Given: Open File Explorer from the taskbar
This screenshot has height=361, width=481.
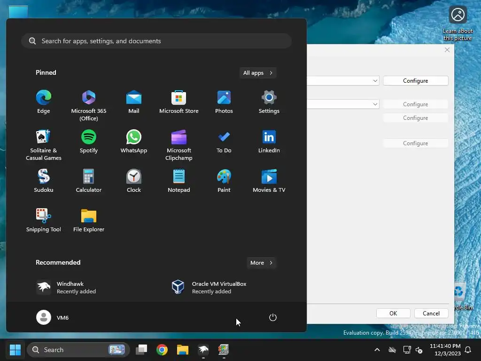Looking at the screenshot, I should click(x=183, y=350).
